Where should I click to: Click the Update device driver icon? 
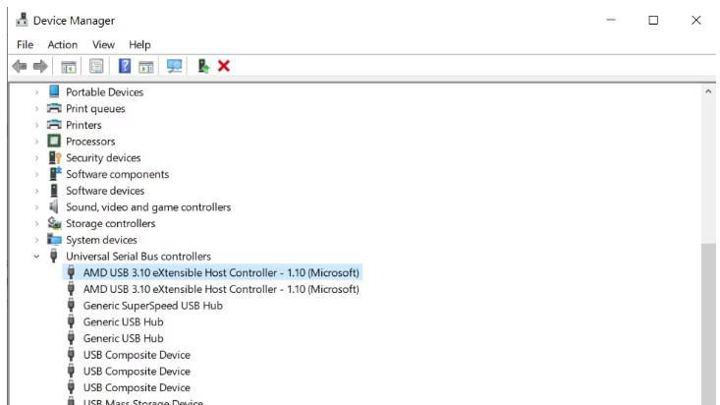[x=203, y=66]
